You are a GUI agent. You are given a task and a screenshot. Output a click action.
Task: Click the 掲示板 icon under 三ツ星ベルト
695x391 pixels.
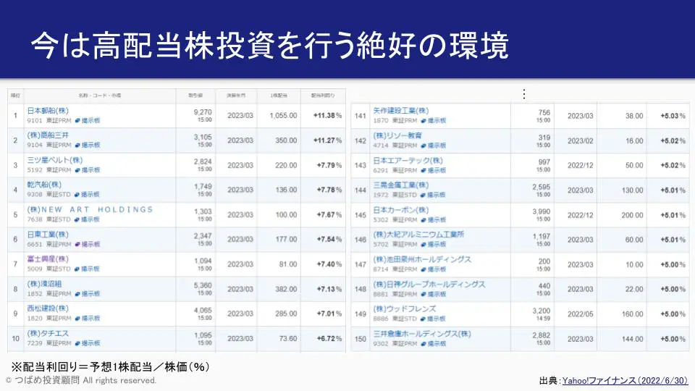click(x=86, y=169)
